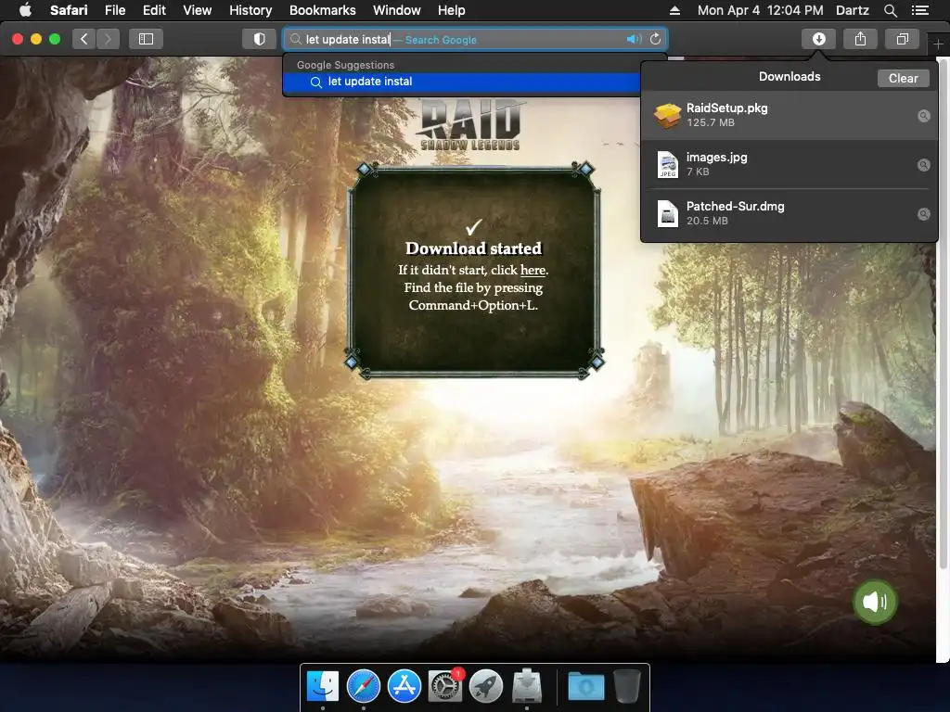Open the View menu
This screenshot has width=950, height=712.
point(197,10)
